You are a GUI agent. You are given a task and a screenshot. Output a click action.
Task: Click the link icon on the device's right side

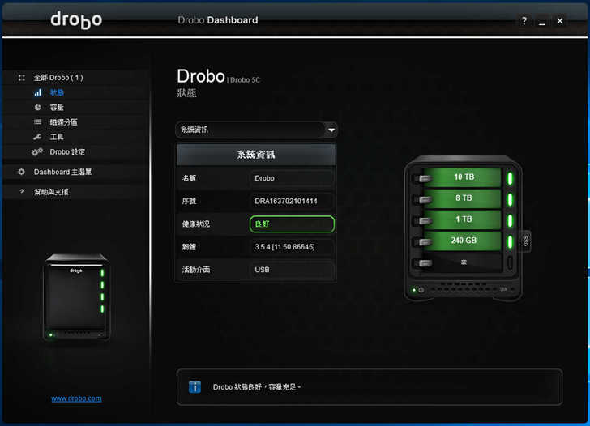pos(526,241)
